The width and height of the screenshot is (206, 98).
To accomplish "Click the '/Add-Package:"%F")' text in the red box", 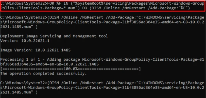I will pos(169,8).
